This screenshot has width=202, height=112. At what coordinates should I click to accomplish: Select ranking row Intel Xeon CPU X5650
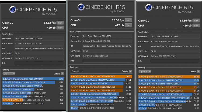click(33, 79)
